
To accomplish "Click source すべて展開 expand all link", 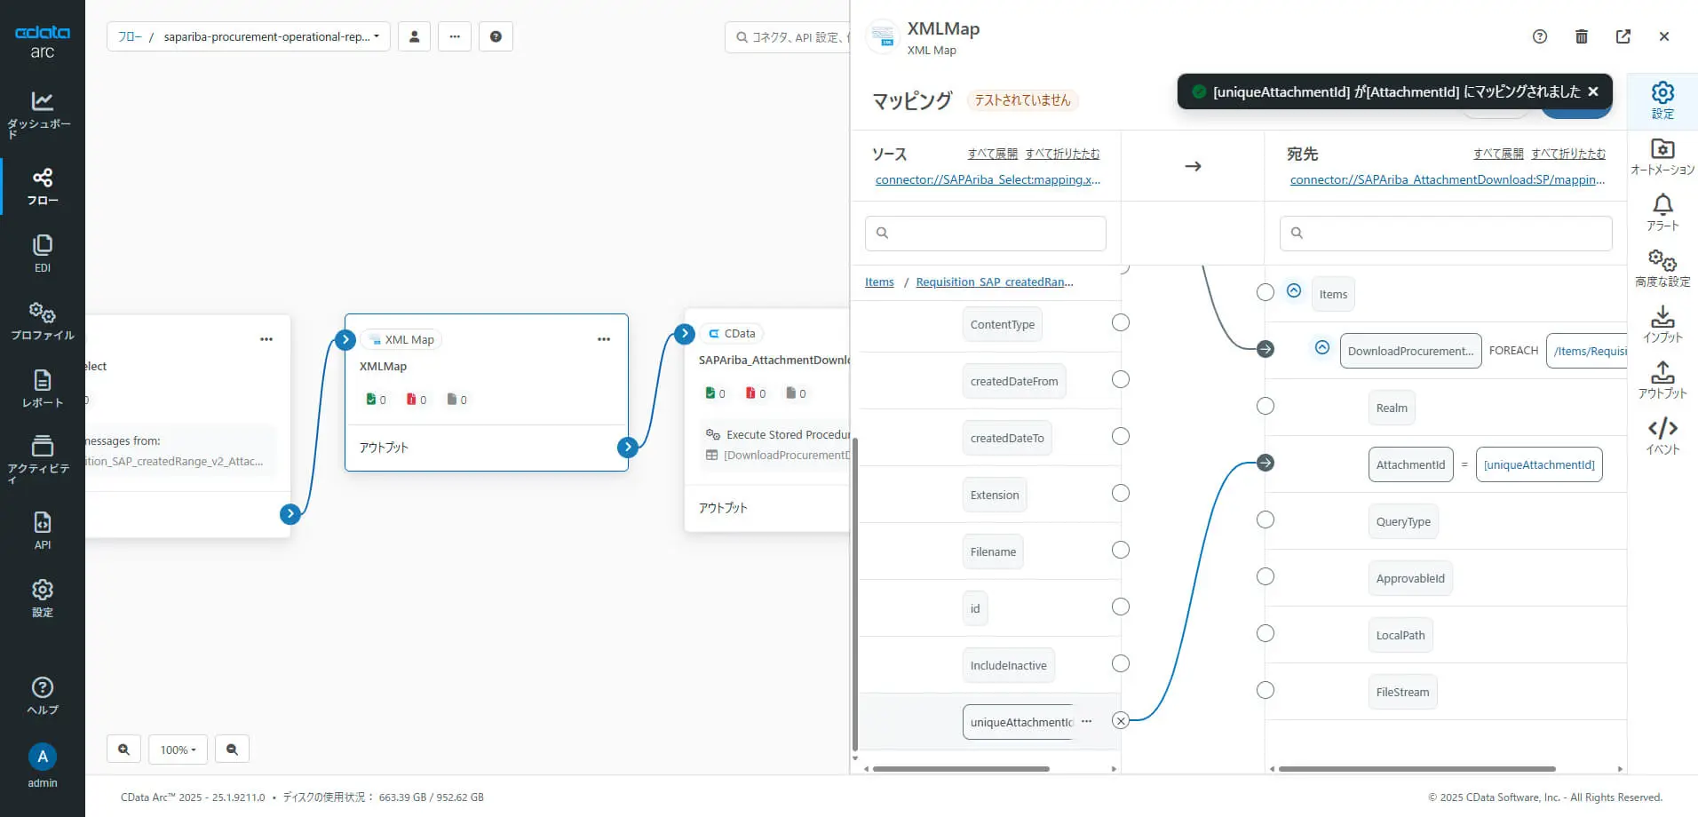I will click(993, 154).
